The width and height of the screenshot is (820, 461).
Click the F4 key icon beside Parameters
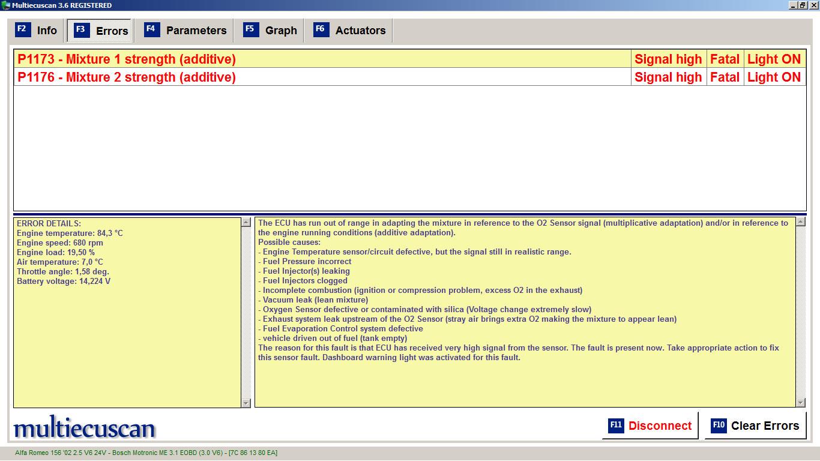click(152, 29)
